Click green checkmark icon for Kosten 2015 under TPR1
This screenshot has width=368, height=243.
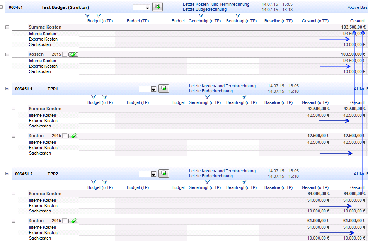pyautogui.click(x=73, y=136)
